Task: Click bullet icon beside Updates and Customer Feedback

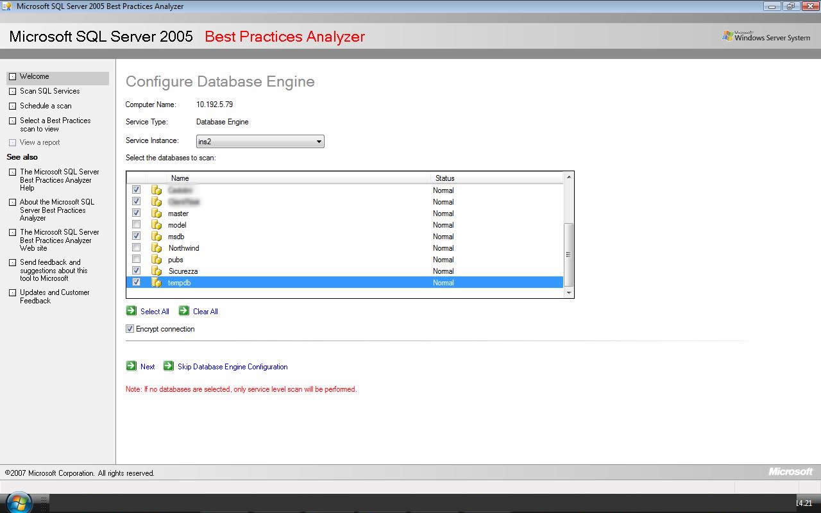Action: coord(12,292)
